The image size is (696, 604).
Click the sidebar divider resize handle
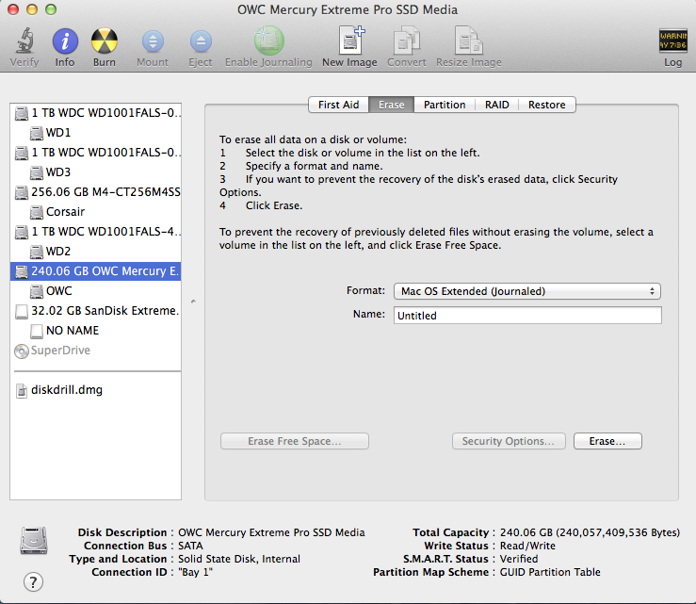193,302
